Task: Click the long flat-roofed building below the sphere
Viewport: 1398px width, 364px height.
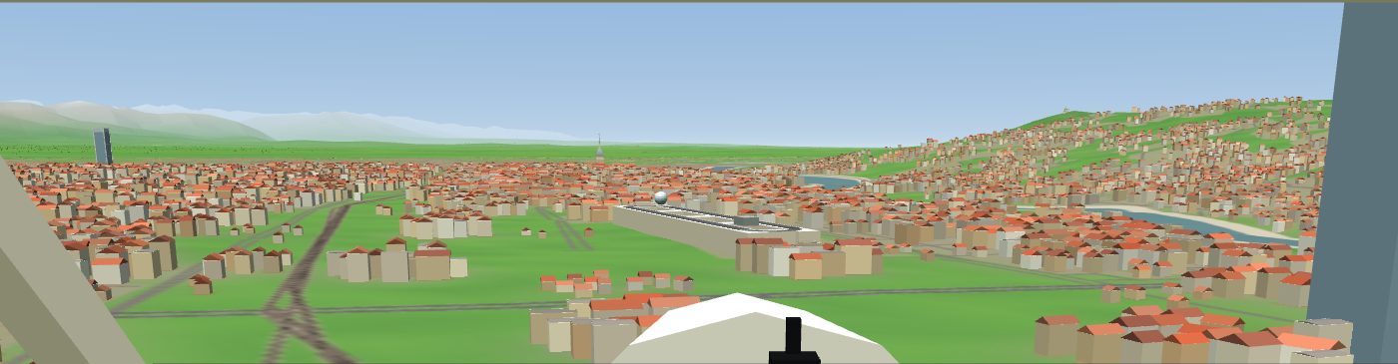Action: (715, 228)
